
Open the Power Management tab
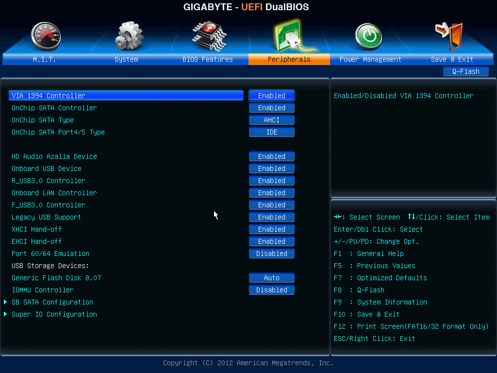370,59
